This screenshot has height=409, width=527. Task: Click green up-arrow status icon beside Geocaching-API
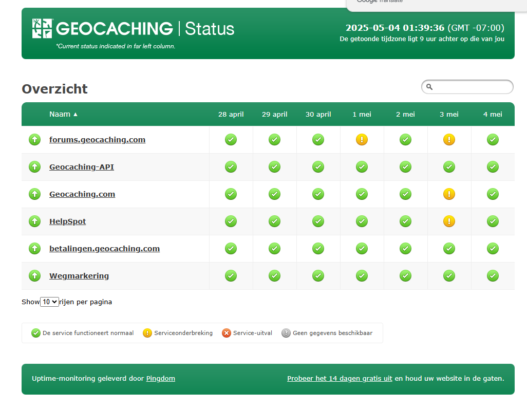(x=34, y=167)
